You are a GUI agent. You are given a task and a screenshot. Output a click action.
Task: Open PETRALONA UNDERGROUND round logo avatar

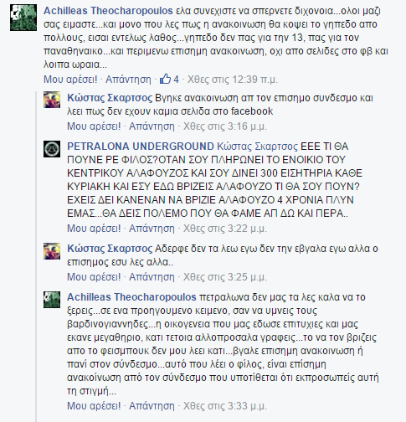coord(52,149)
